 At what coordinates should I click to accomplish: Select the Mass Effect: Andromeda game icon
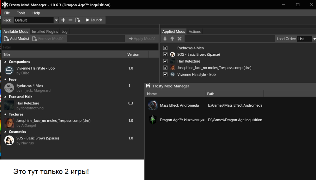coord(153,105)
